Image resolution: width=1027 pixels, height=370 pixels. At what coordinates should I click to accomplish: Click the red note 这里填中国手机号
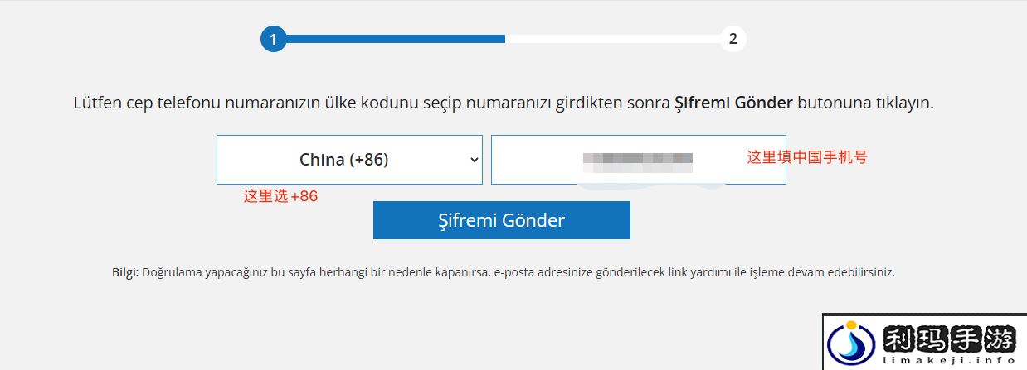click(x=807, y=156)
